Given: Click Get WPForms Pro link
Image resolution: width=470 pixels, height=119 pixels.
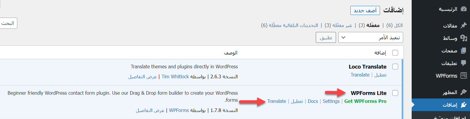Looking at the screenshot, I should (365, 101).
